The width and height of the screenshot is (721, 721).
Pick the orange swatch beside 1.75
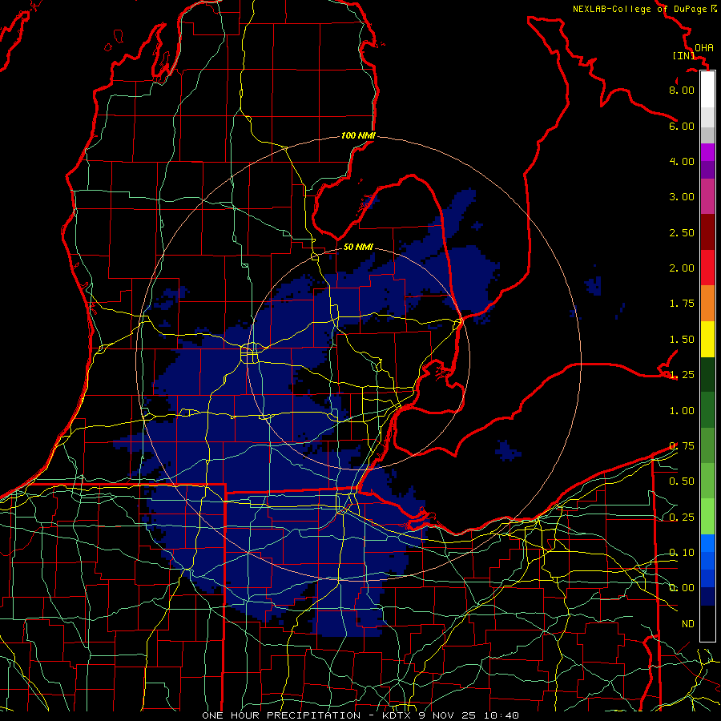pyautogui.click(x=707, y=303)
